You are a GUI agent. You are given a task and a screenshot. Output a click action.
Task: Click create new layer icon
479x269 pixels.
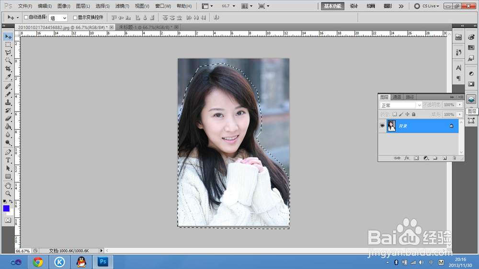click(x=445, y=158)
